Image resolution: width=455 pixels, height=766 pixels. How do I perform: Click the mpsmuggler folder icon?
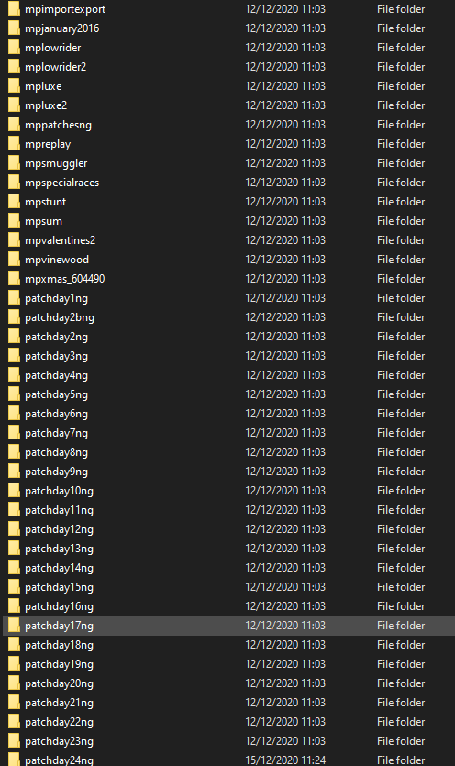(x=14, y=163)
